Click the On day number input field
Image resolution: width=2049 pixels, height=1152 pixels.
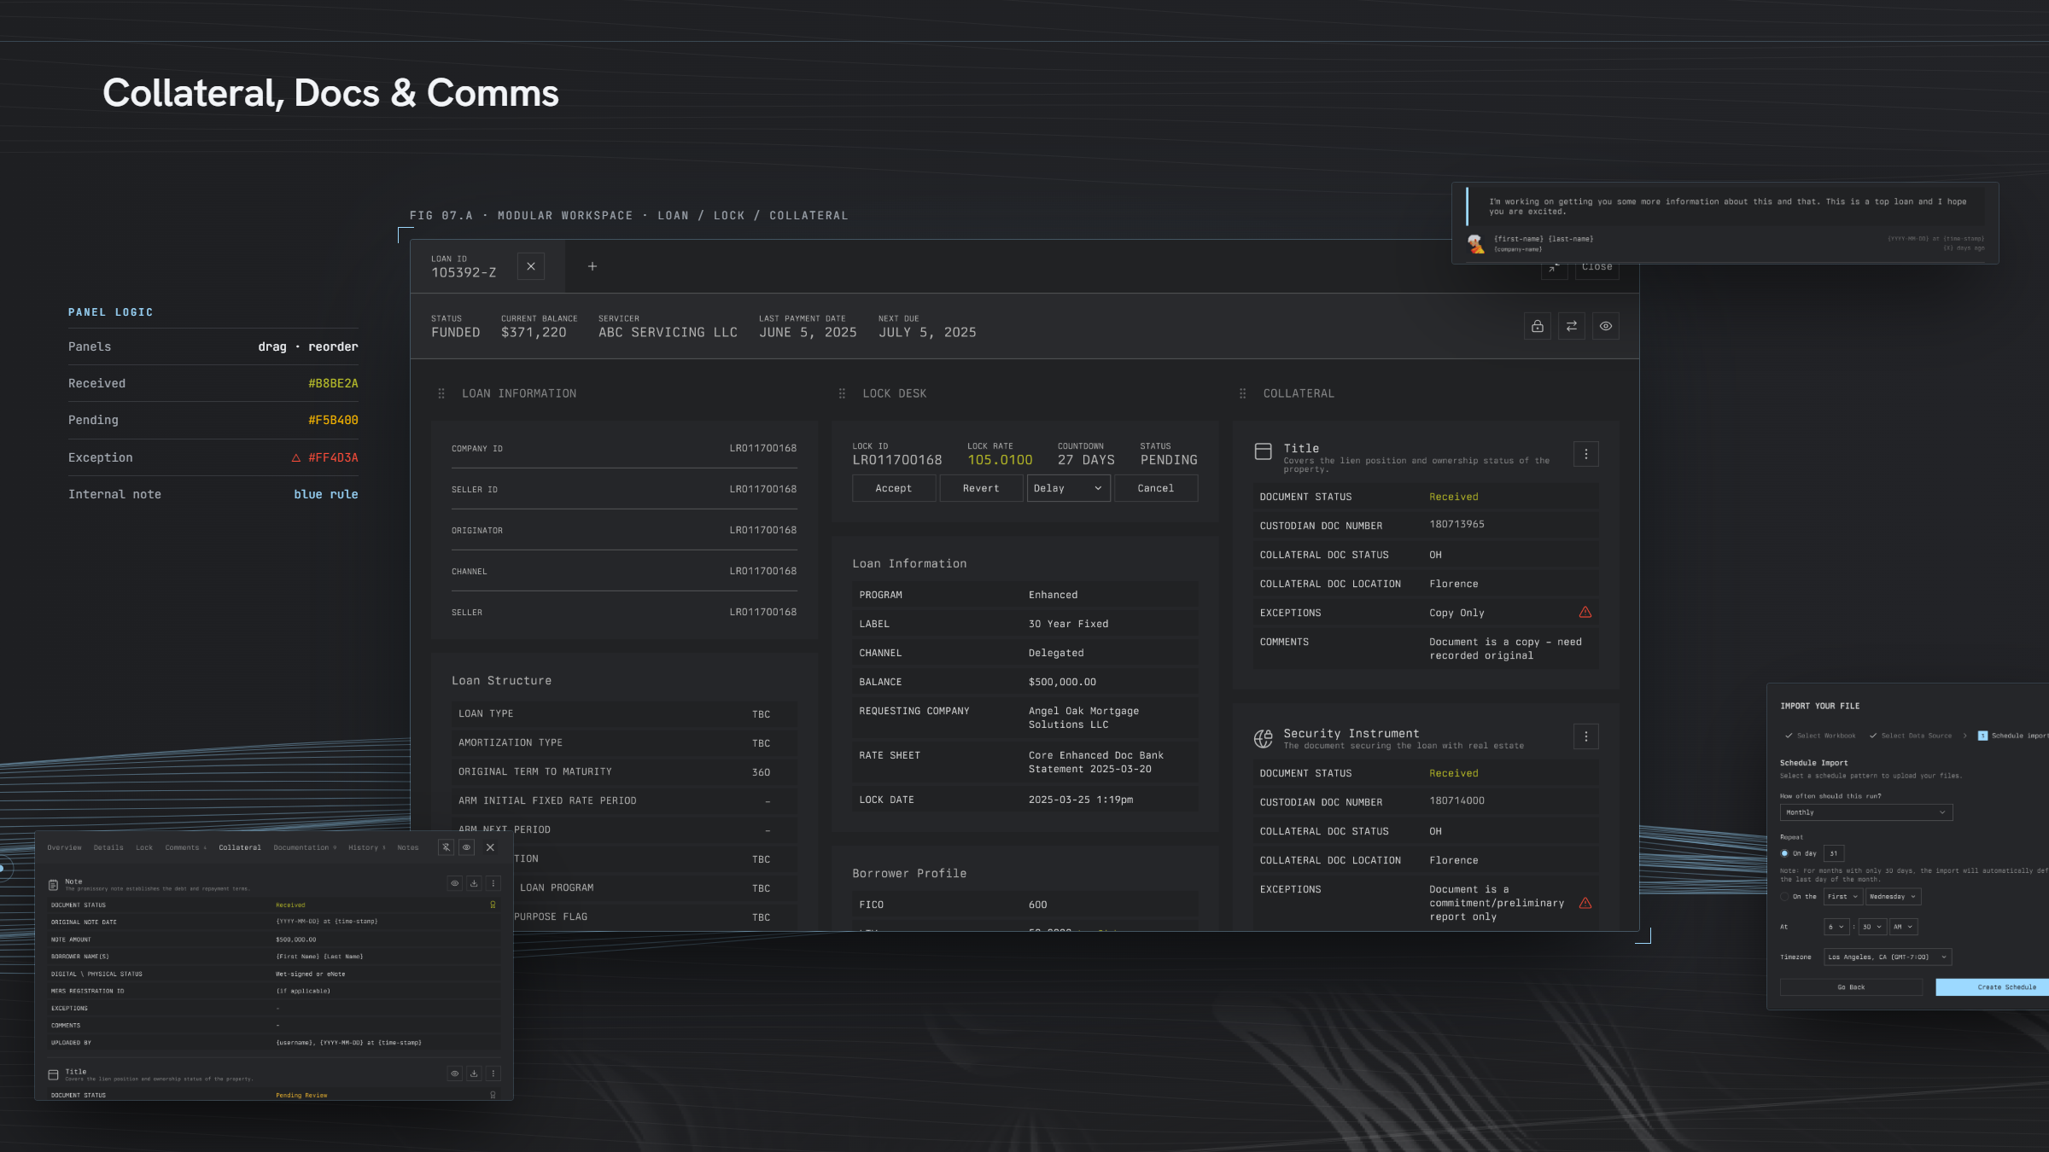coord(1834,853)
